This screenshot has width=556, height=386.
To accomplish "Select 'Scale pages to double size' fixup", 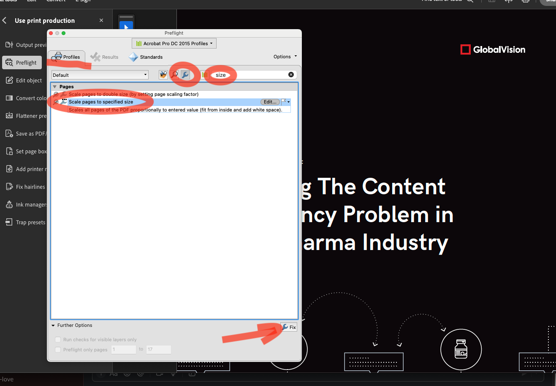I will coord(133,94).
